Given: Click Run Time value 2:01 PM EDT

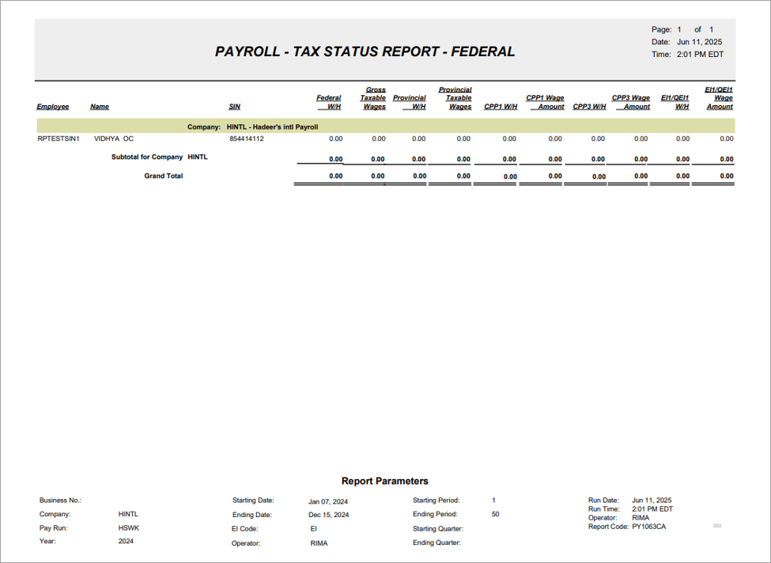Looking at the screenshot, I should (x=652, y=509).
